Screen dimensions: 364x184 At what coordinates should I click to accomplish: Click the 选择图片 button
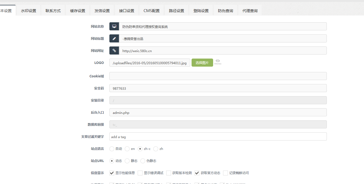pyautogui.click(x=202, y=63)
